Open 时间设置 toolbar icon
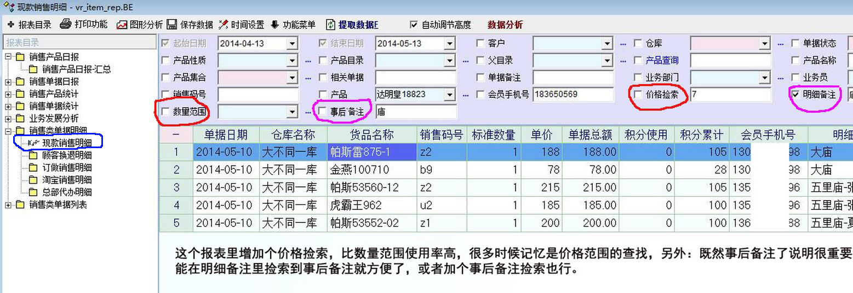 point(224,25)
